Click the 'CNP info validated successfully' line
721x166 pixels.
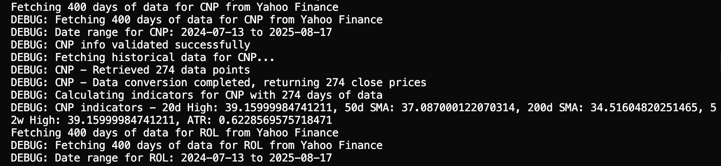pos(131,45)
